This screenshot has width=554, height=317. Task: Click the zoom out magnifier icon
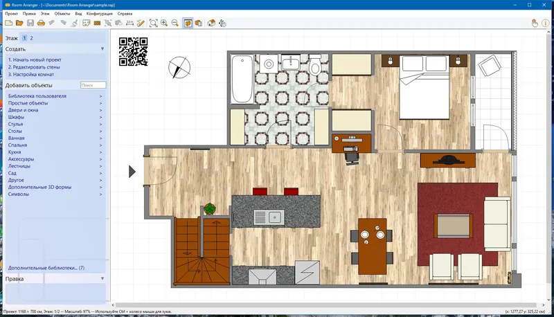click(x=175, y=24)
